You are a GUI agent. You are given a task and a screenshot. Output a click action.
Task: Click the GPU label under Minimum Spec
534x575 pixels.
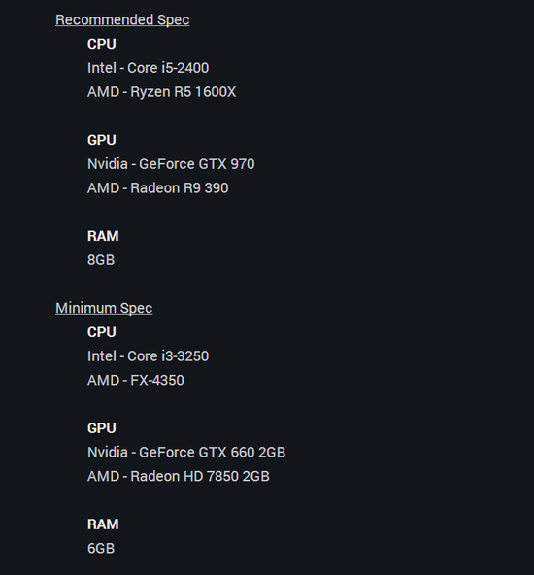[x=102, y=428]
